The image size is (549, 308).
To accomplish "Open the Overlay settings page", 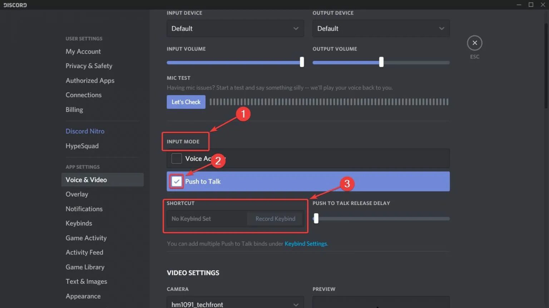I will [x=77, y=194].
